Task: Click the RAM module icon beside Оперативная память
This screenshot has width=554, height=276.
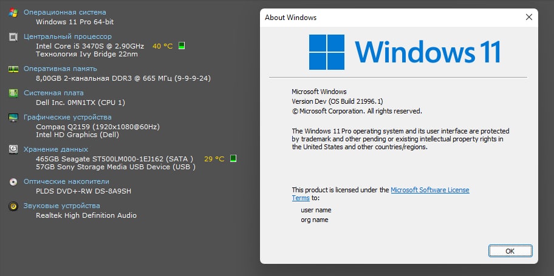Action: 13,69
